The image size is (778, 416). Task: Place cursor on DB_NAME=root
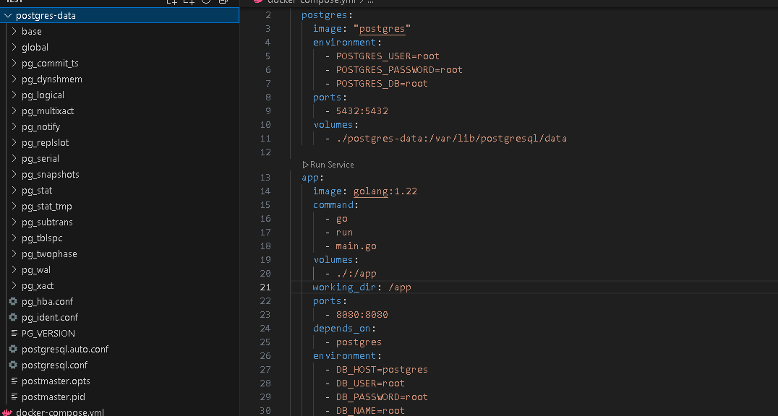click(370, 410)
